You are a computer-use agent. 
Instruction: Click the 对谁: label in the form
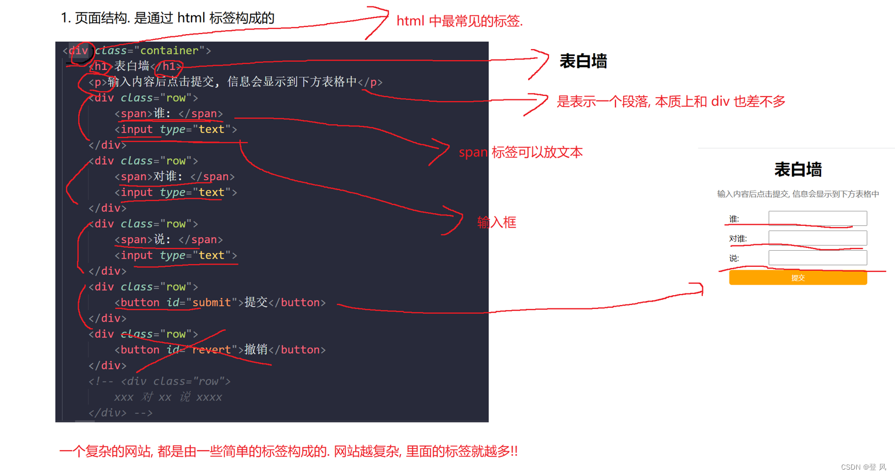pyautogui.click(x=738, y=239)
